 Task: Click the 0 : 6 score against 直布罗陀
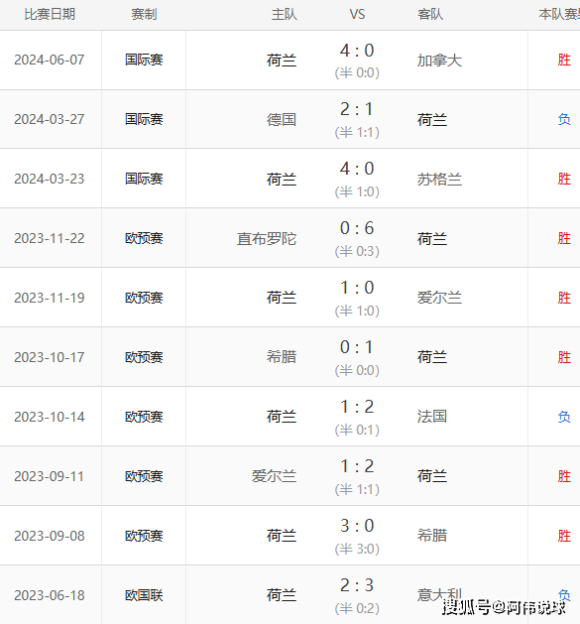tap(357, 228)
